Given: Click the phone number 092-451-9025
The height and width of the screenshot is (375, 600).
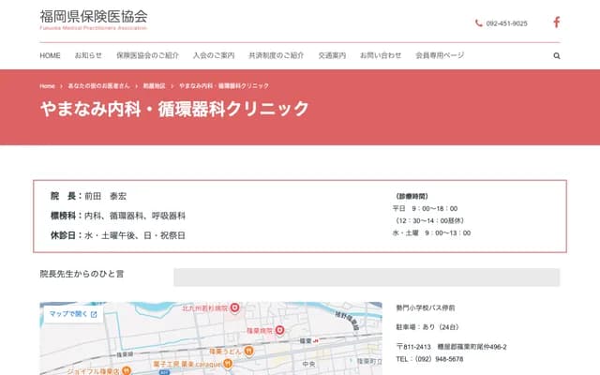Looking at the screenshot, I should (x=506, y=23).
